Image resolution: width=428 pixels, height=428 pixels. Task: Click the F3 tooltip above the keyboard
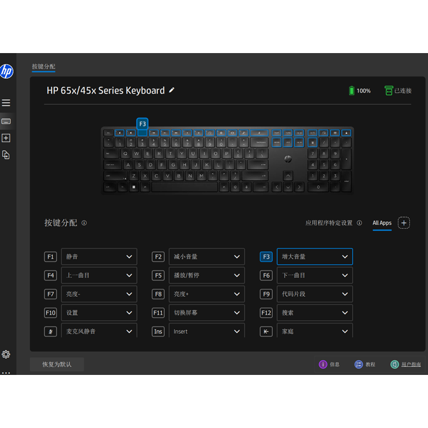click(x=142, y=124)
